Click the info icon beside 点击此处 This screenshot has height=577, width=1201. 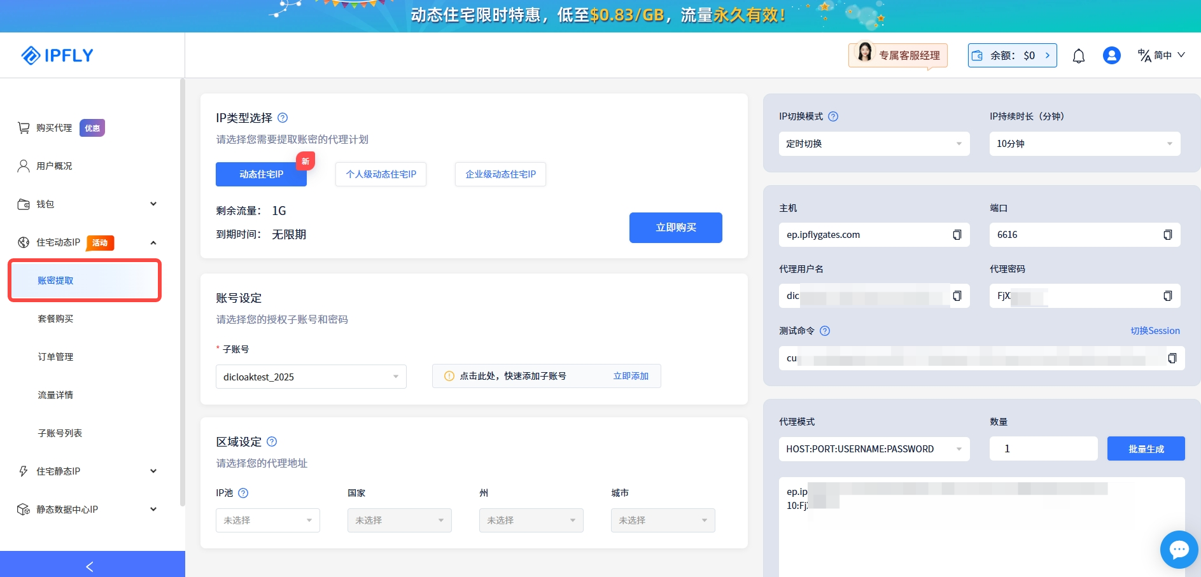pos(449,376)
